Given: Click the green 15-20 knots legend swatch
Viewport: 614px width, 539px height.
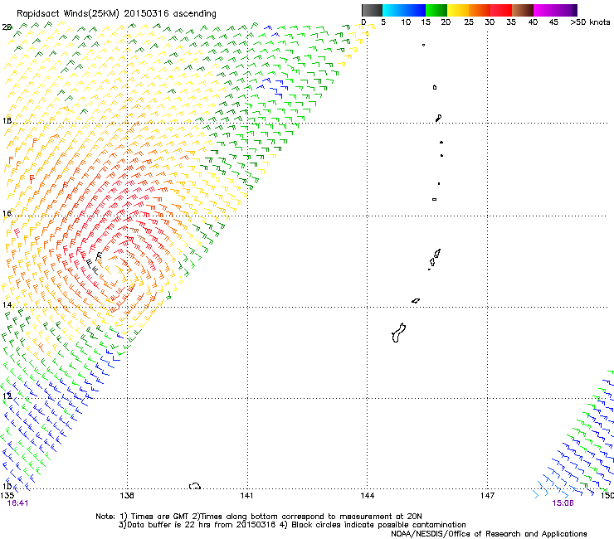Looking at the screenshot, I should click(436, 10).
